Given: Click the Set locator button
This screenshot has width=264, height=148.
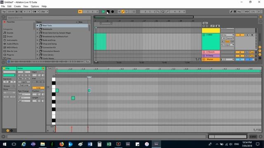Looking at the screenshot, I should [x=205, y=23].
